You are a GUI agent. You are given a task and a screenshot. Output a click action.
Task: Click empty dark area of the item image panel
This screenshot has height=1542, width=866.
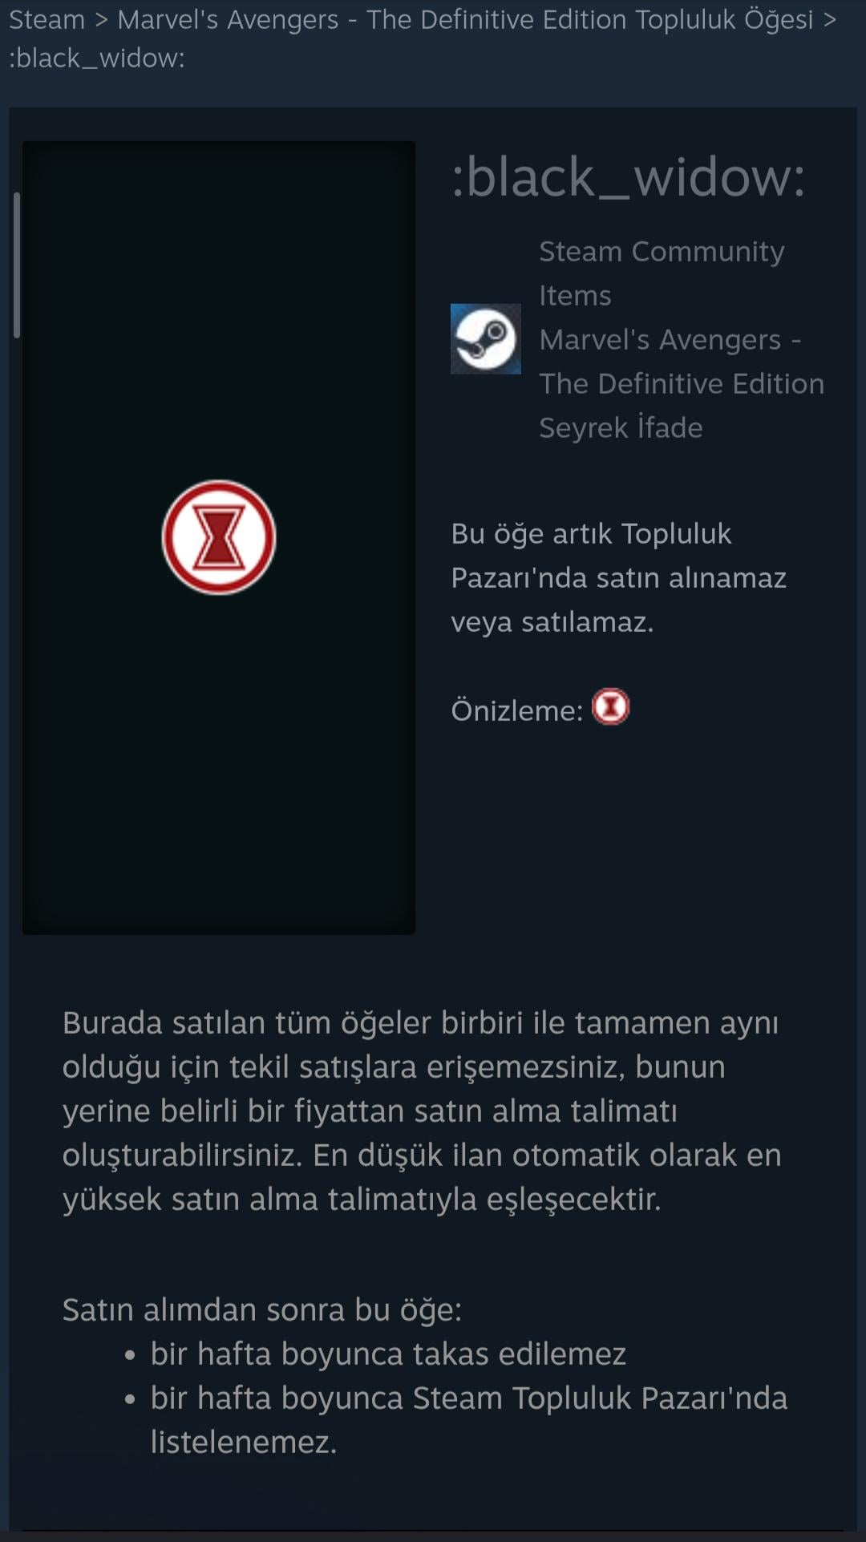pyautogui.click(x=218, y=762)
